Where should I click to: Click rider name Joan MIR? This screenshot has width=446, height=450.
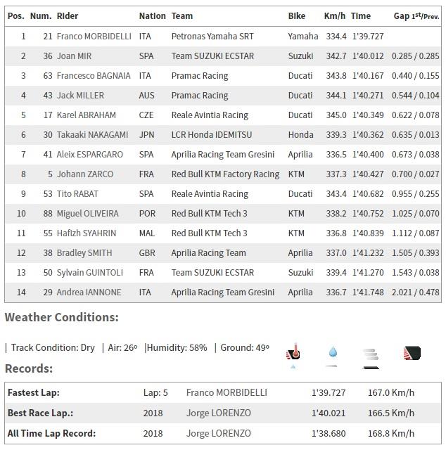pyautogui.click(x=74, y=56)
